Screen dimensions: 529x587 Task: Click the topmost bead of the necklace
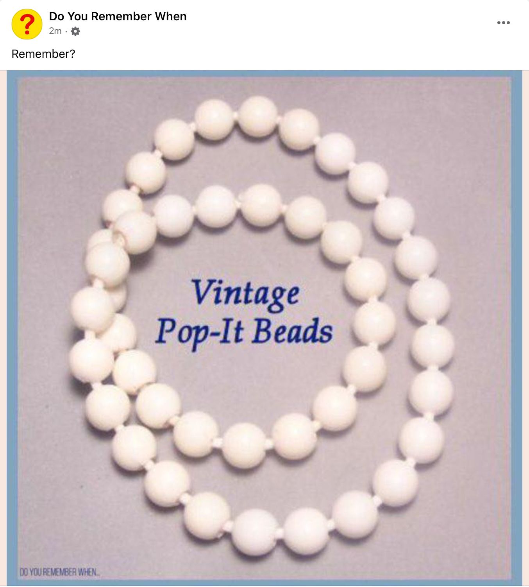click(x=258, y=116)
